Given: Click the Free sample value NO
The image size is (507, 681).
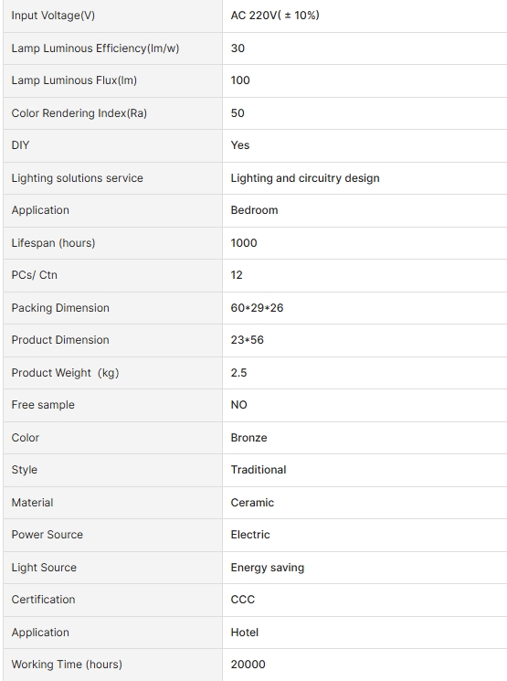Looking at the screenshot, I should click(x=238, y=405).
